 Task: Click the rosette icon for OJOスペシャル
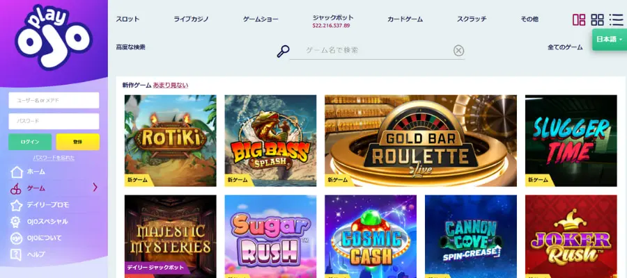[x=16, y=222]
